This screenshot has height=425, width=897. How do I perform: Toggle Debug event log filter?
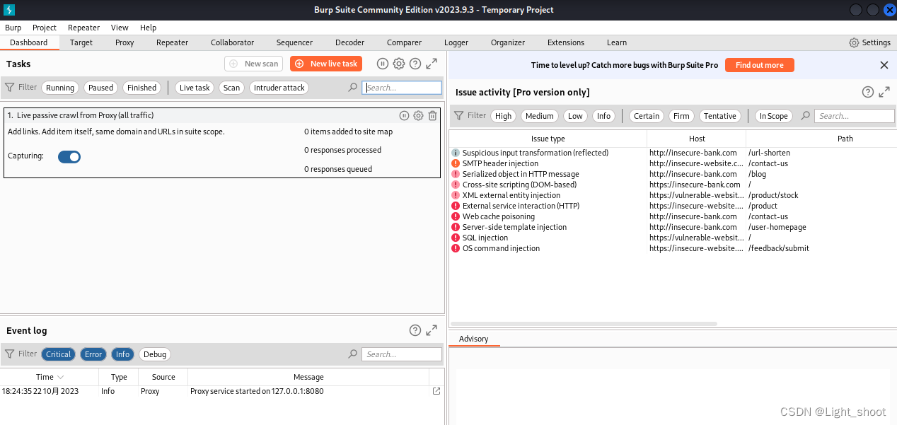pyautogui.click(x=155, y=354)
